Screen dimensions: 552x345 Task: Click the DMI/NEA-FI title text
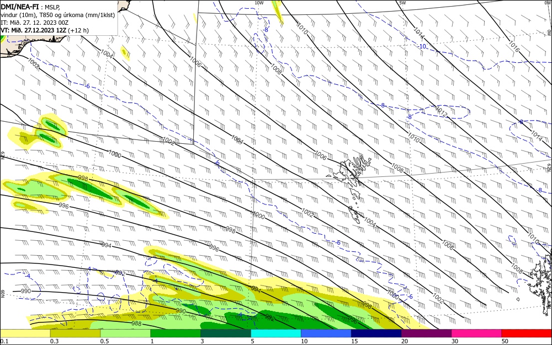(20, 7)
